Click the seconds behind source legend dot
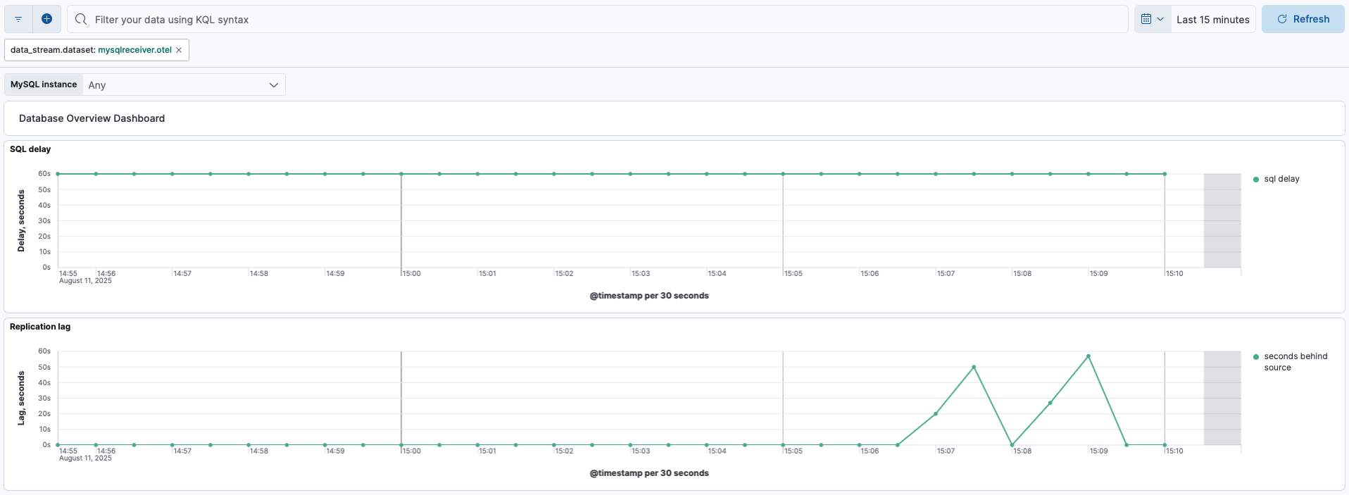 pyautogui.click(x=1256, y=357)
